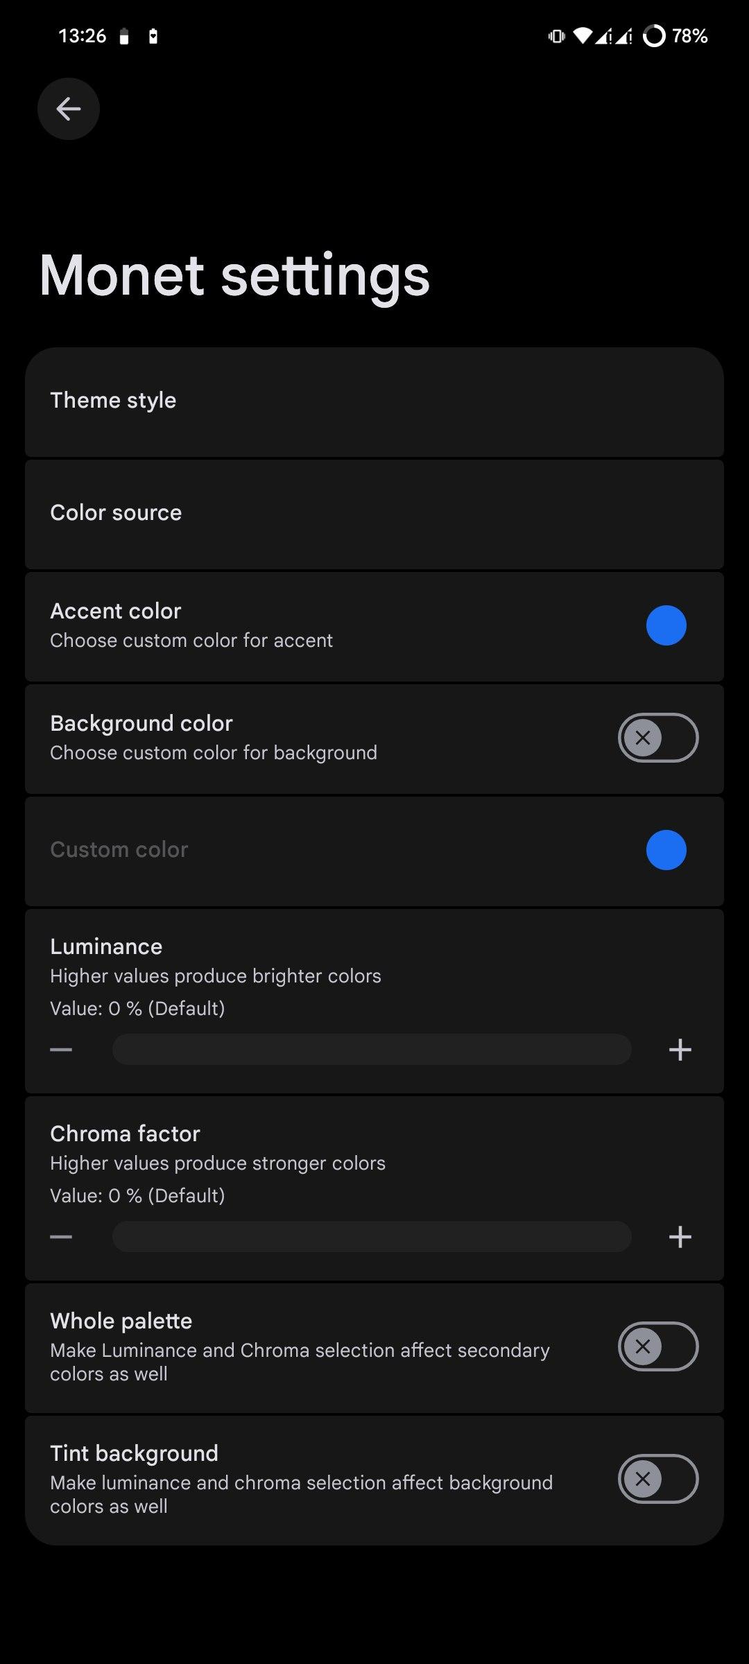The image size is (749, 1664).
Task: Click the Luminance plus icon
Action: (680, 1050)
